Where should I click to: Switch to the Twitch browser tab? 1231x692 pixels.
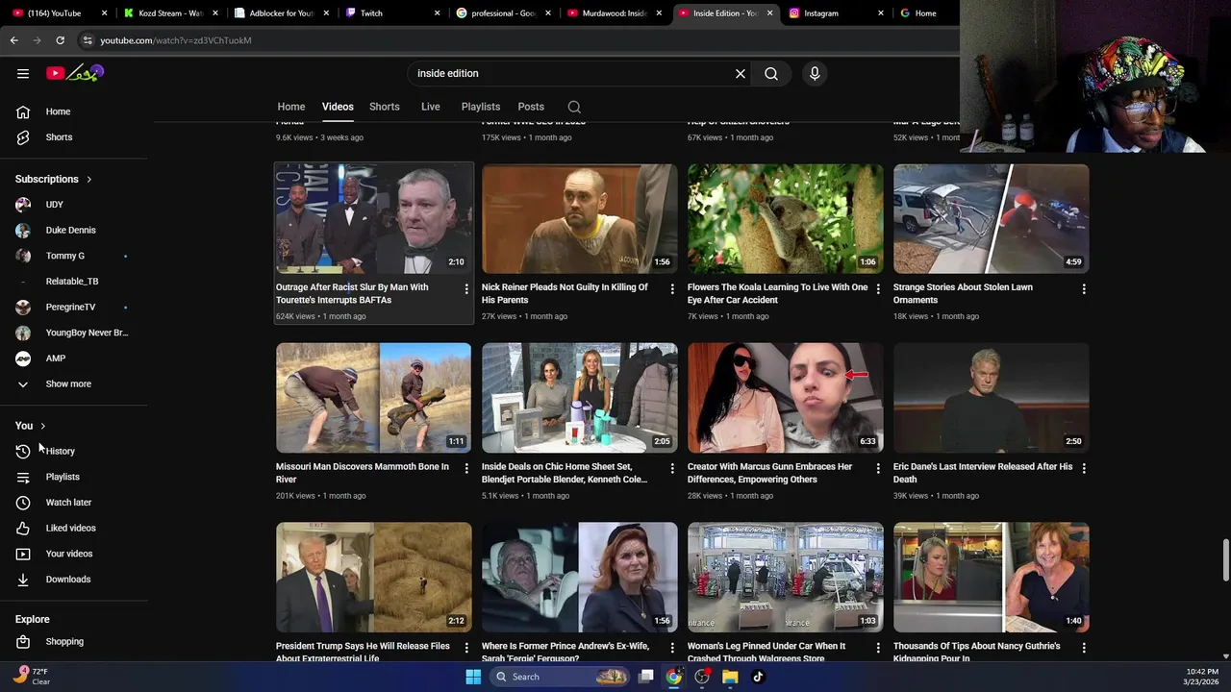392,13
